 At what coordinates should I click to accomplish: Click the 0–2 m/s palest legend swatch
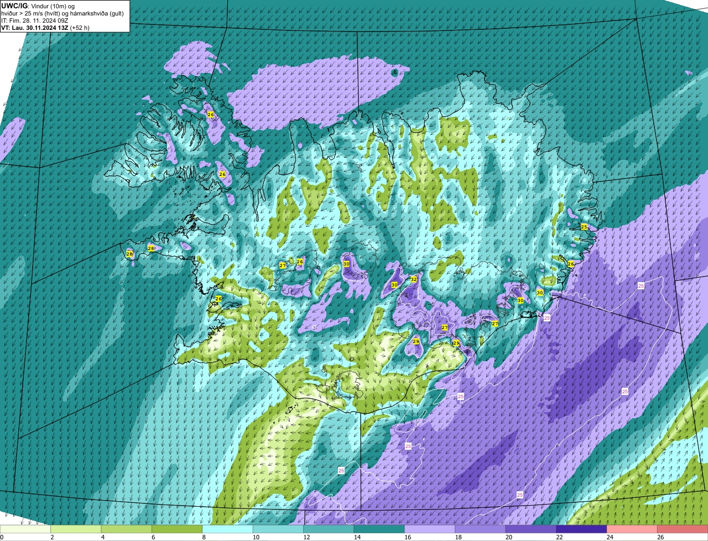25,529
